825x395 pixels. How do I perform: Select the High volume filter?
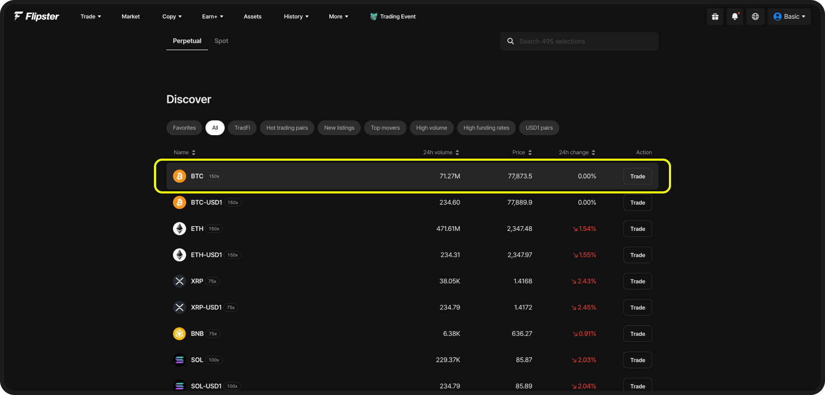point(432,128)
